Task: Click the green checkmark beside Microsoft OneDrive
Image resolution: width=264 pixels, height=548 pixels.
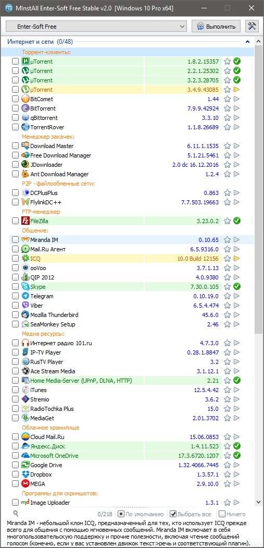Action: (x=237, y=455)
